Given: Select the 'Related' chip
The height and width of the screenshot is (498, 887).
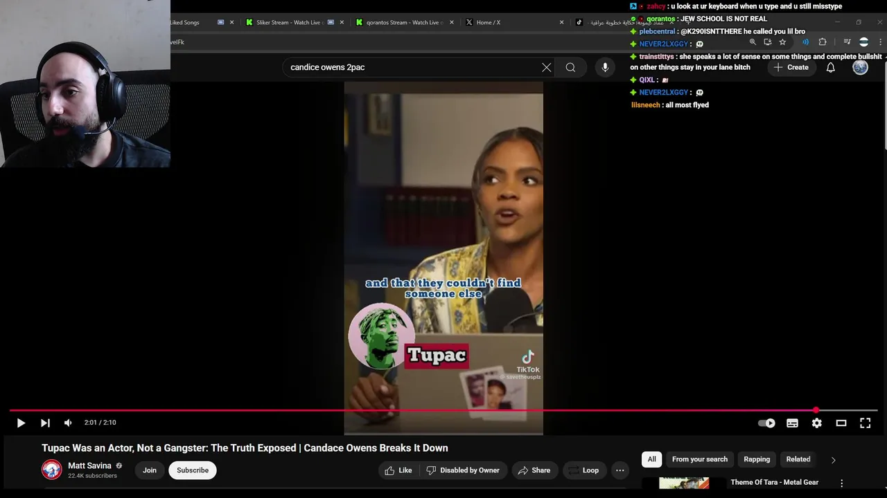Looking at the screenshot, I should [798, 459].
